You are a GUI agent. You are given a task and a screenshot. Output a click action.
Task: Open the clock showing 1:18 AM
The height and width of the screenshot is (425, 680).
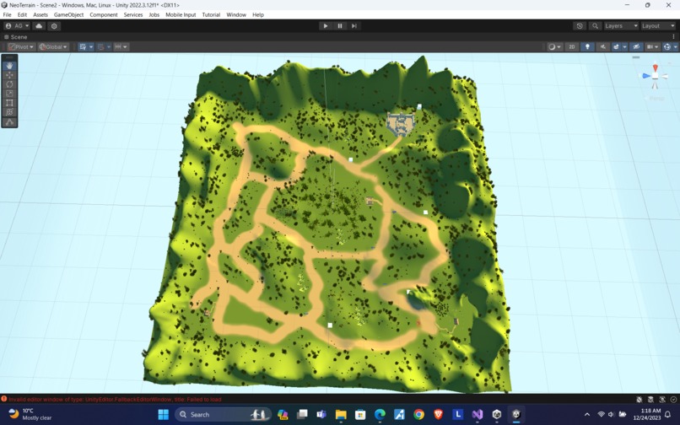click(646, 414)
